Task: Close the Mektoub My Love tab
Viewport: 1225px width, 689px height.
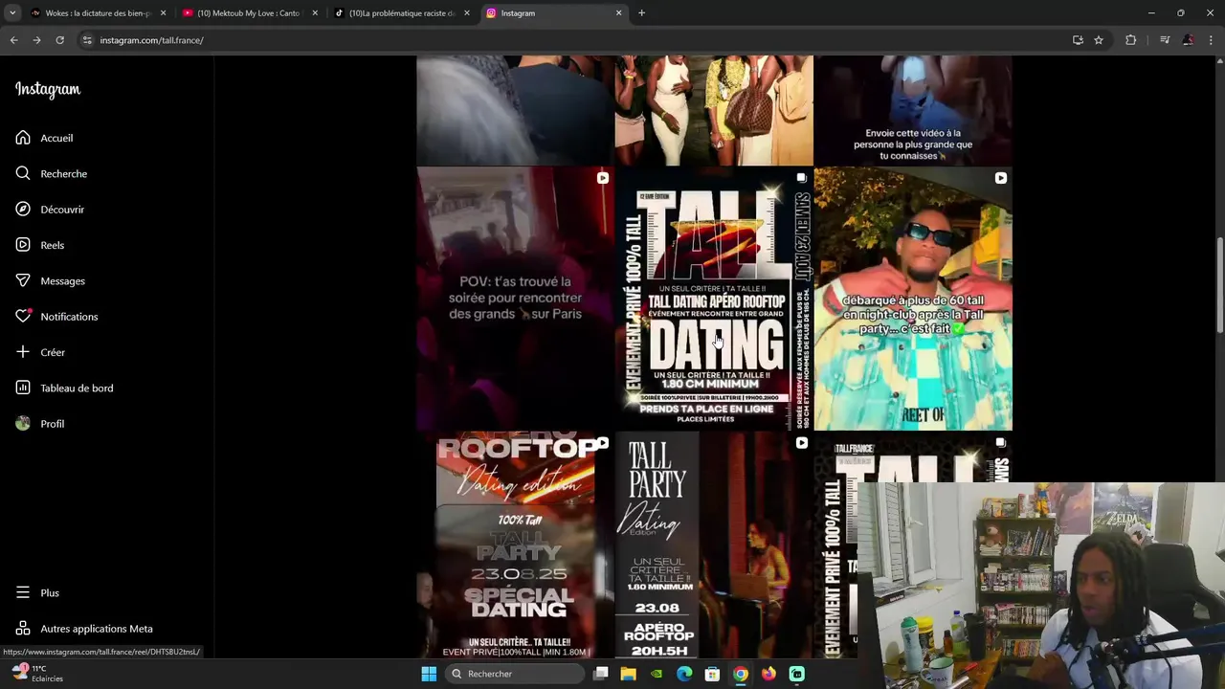Action: coord(315,13)
